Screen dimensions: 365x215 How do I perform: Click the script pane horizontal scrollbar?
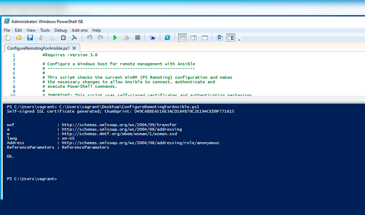click(x=184, y=99)
